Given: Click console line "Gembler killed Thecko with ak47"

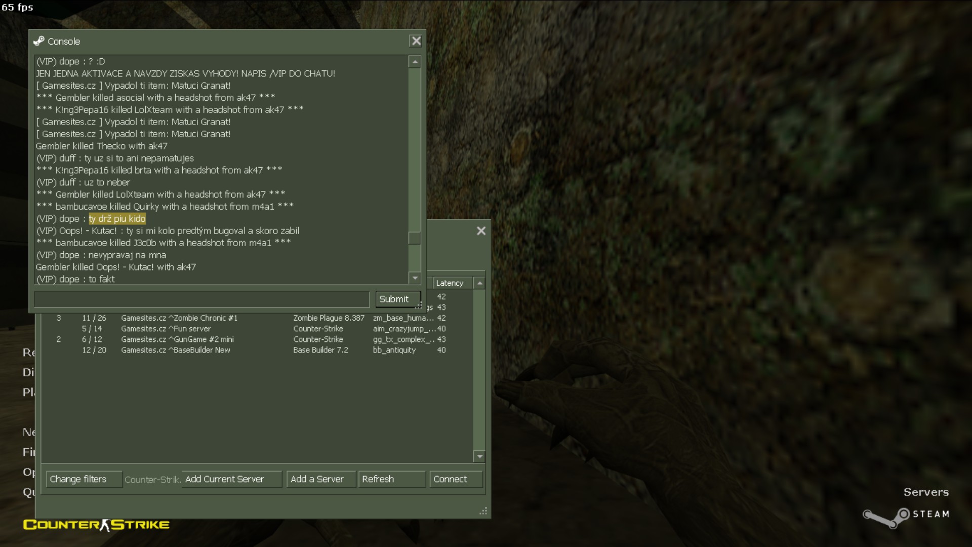Looking at the screenshot, I should (101, 146).
